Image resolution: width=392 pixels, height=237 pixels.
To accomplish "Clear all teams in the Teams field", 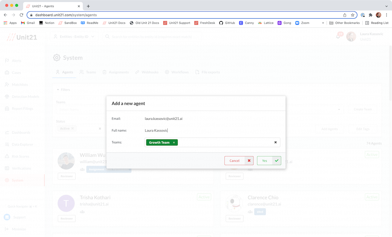I will tap(275, 142).
